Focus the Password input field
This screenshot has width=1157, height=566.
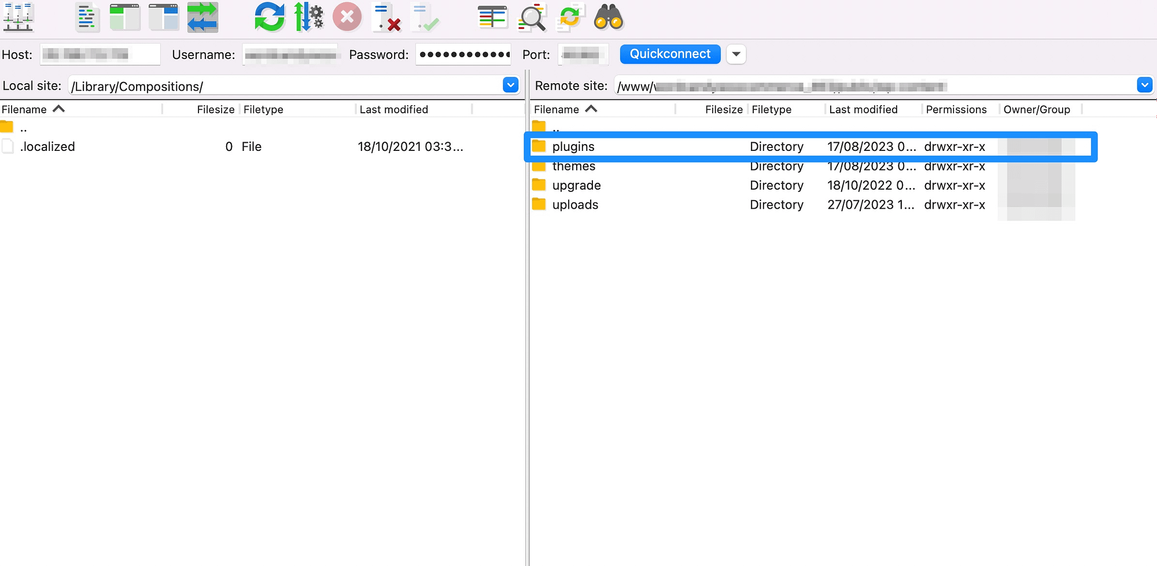[x=463, y=54]
